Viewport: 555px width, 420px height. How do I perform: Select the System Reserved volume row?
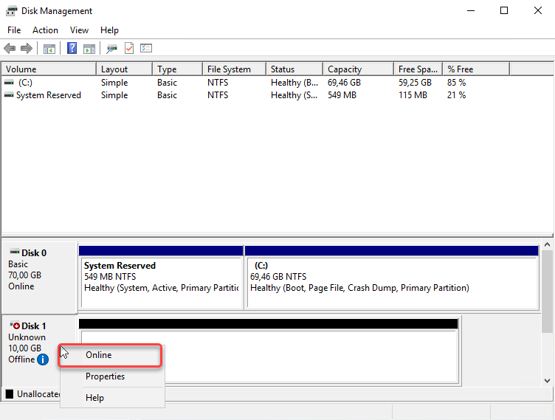(48, 95)
